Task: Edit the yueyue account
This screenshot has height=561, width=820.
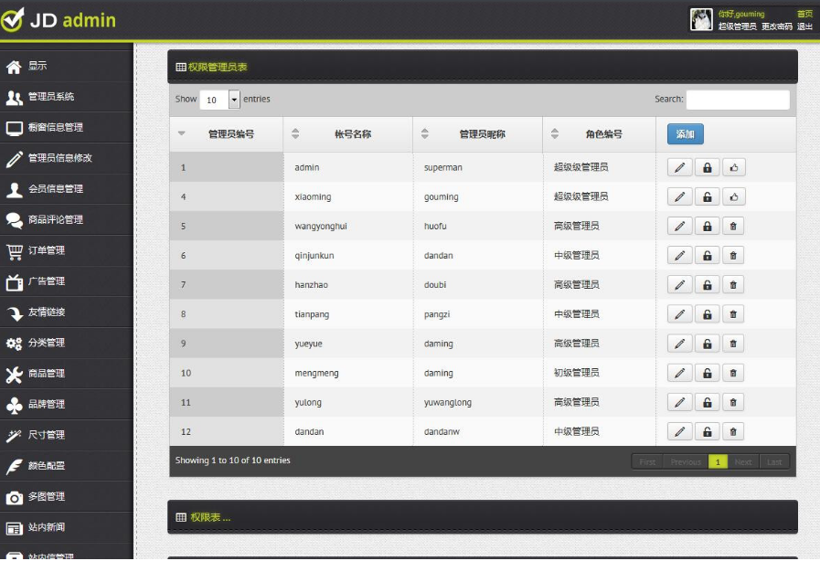Action: tap(680, 343)
